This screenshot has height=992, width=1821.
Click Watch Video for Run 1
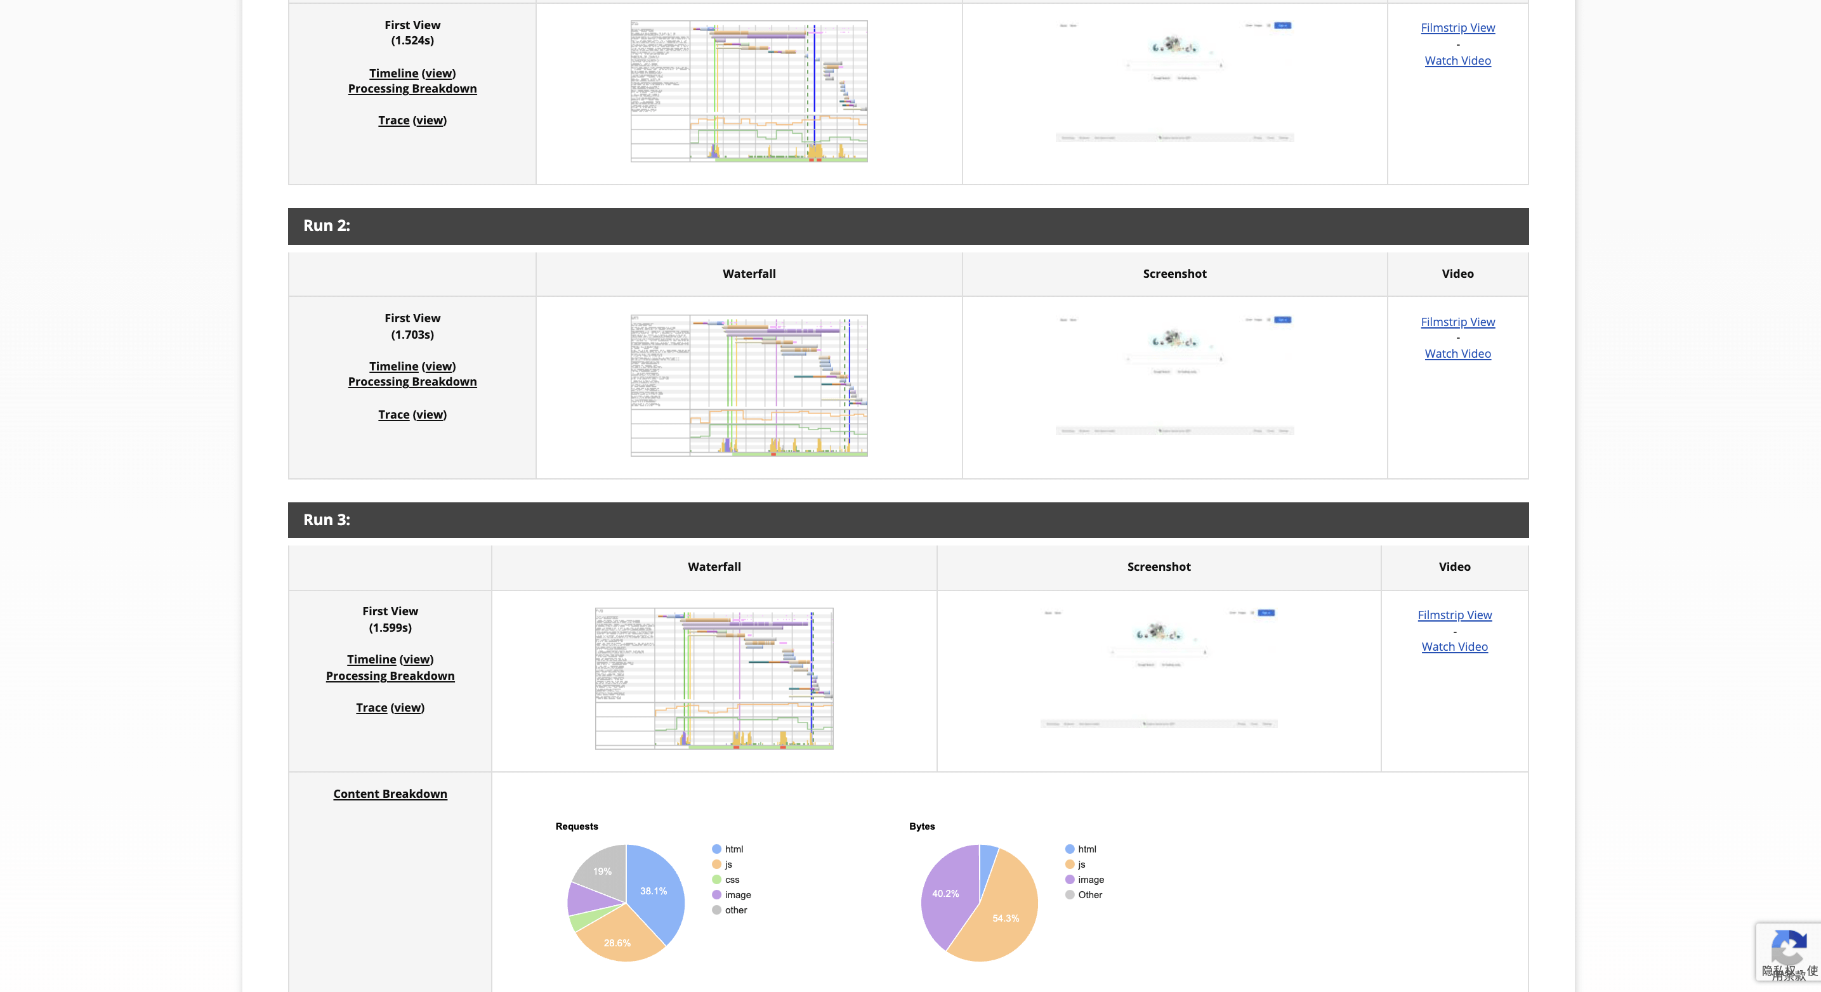click(x=1457, y=61)
